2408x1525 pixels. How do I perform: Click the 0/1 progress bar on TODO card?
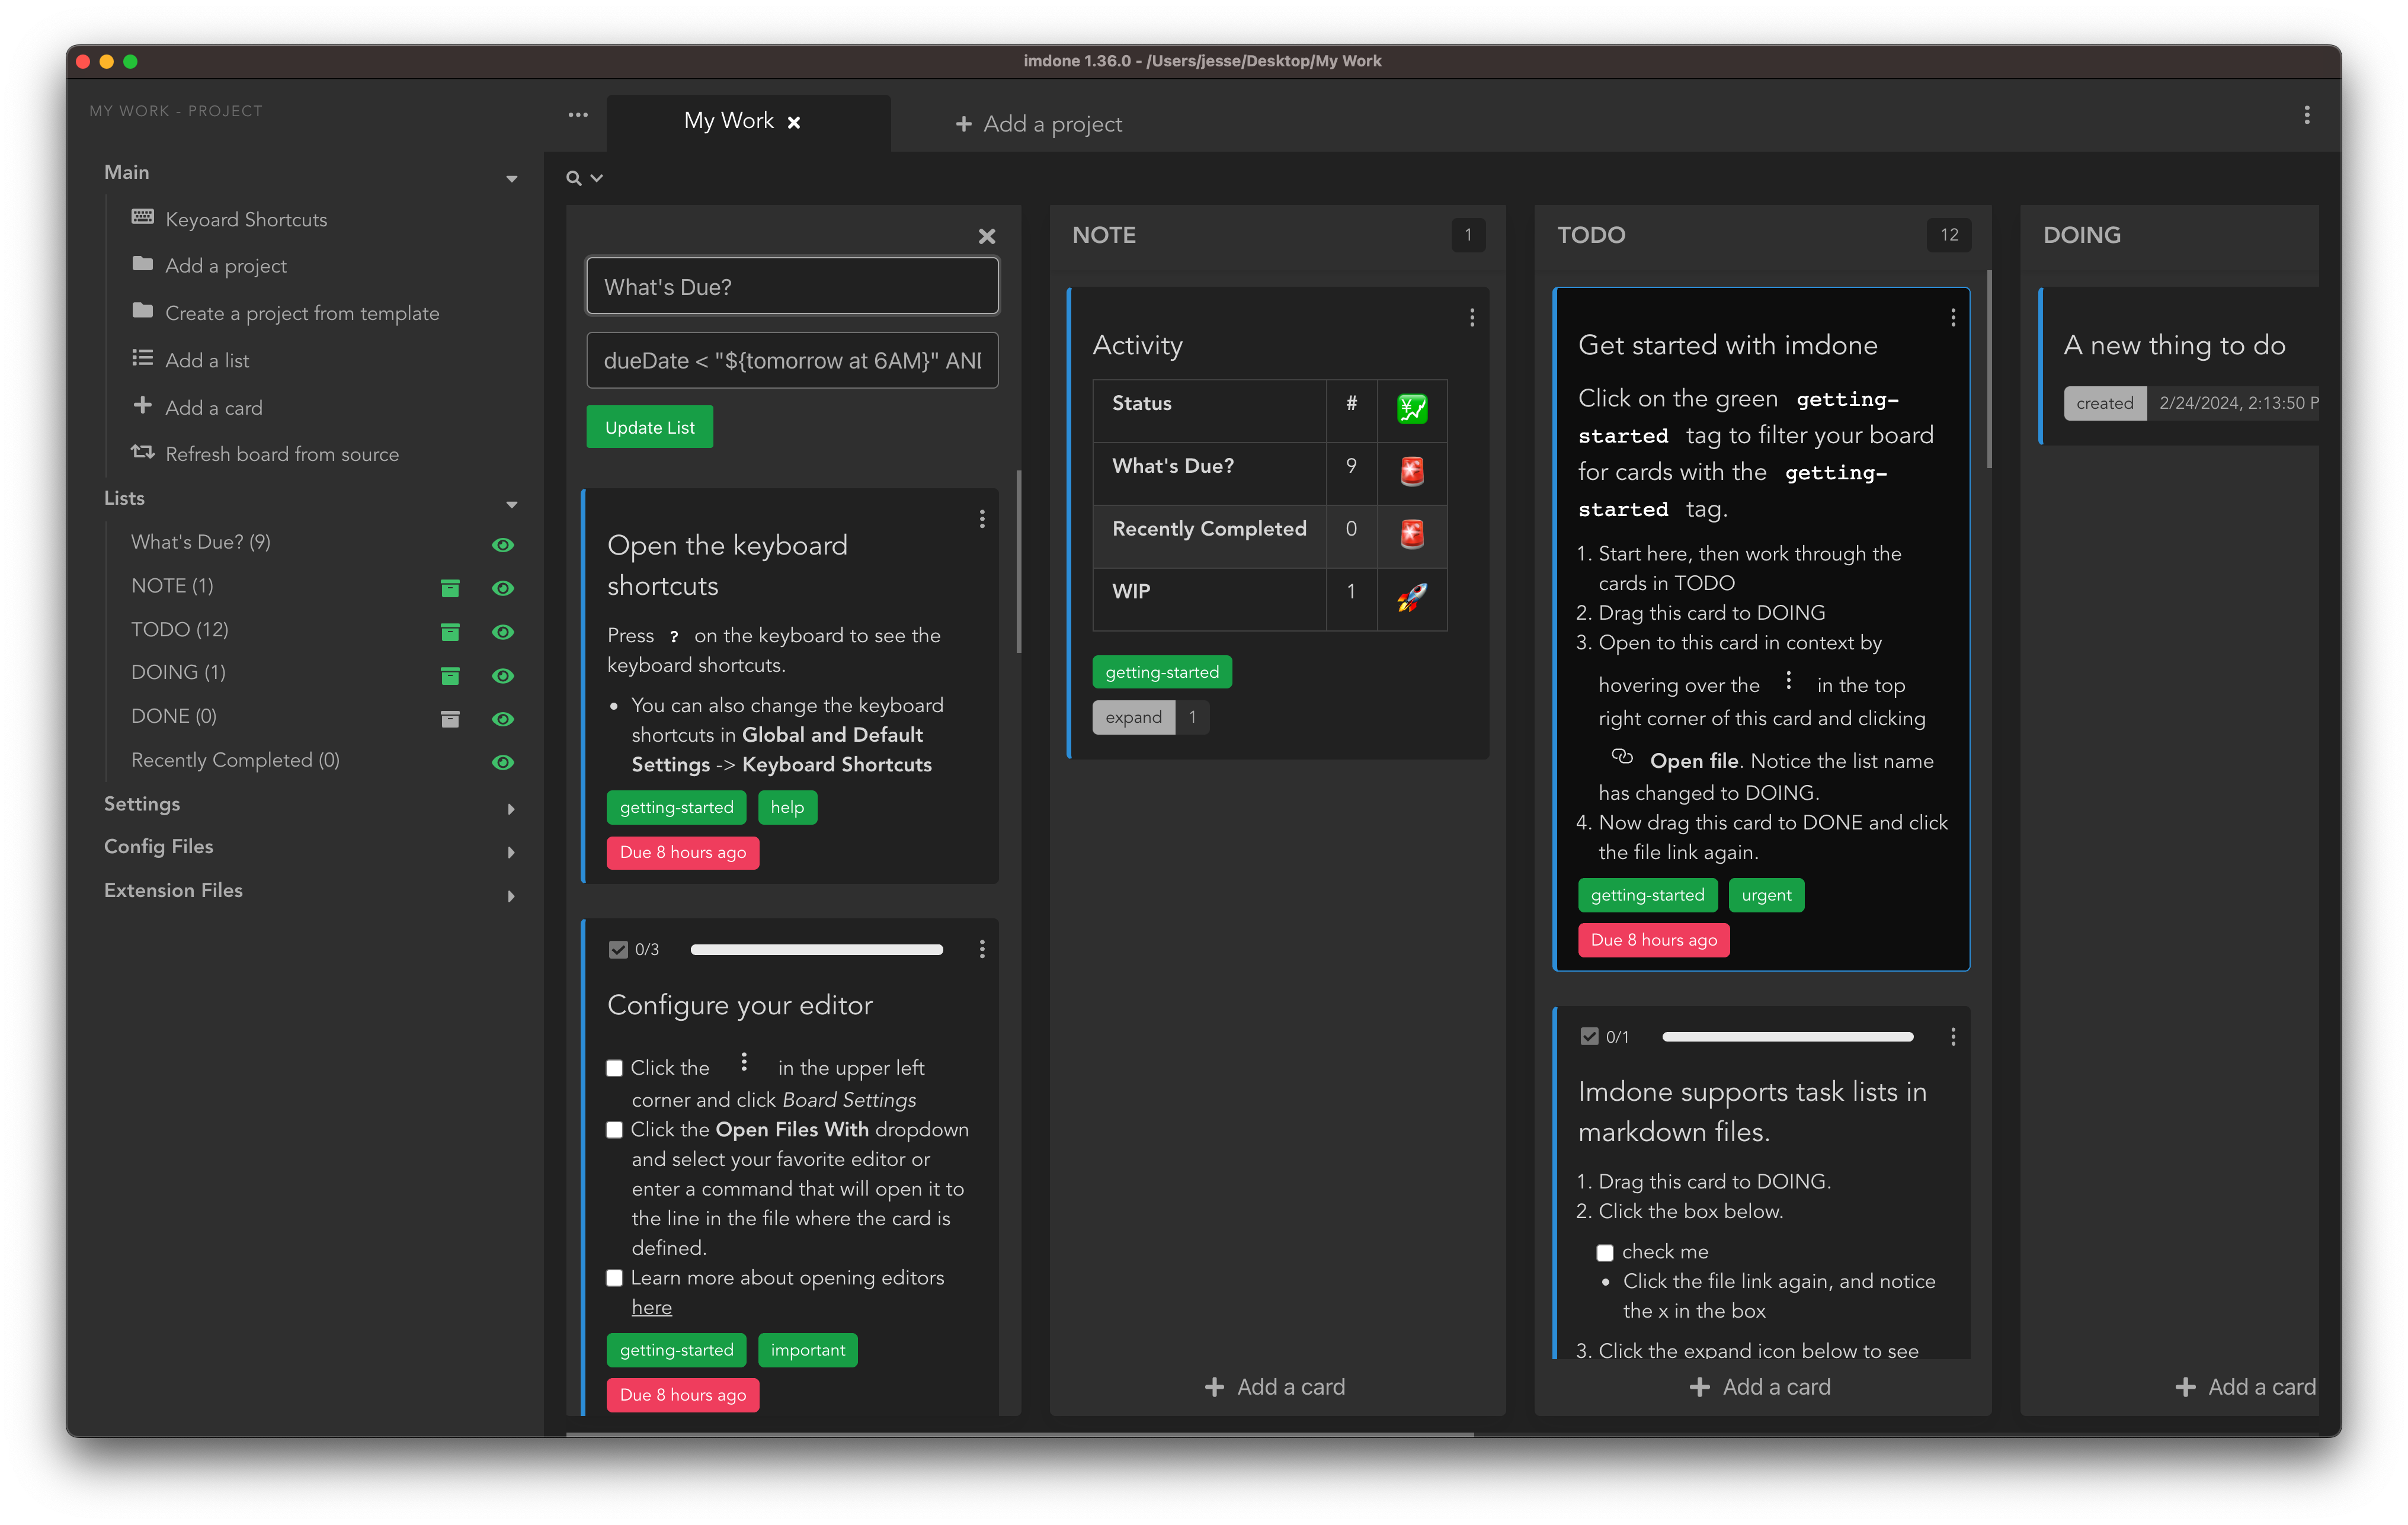[1788, 1037]
